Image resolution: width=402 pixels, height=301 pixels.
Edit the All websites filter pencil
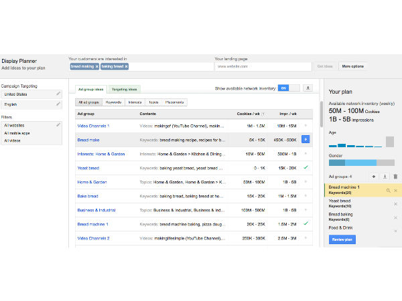point(58,125)
